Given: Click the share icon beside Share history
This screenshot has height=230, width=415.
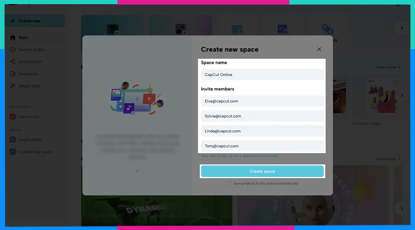Looking at the screenshot, I should pyautogui.click(x=12, y=62).
